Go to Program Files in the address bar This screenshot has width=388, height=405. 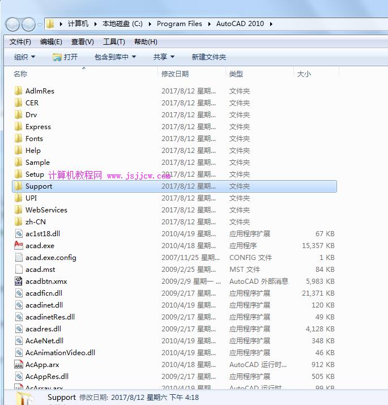(x=180, y=24)
